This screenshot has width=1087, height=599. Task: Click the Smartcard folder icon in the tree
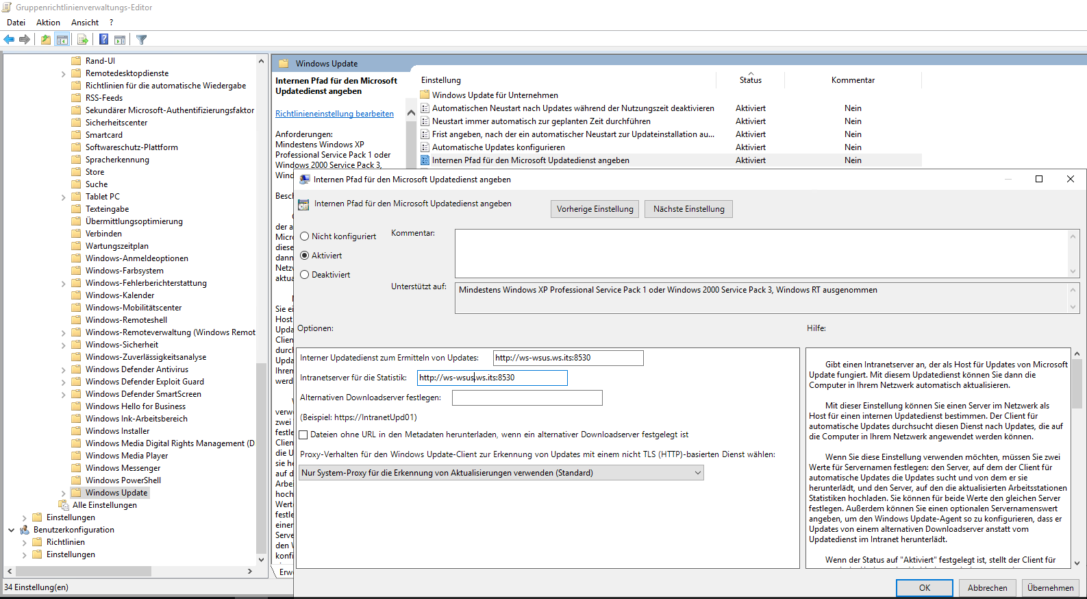pyautogui.click(x=77, y=135)
